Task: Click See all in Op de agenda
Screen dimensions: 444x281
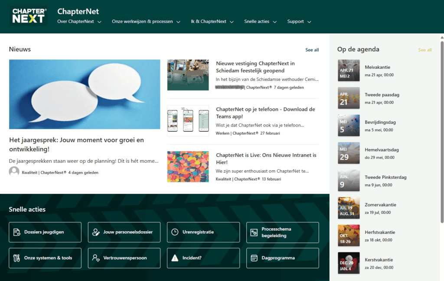Action: (x=425, y=50)
